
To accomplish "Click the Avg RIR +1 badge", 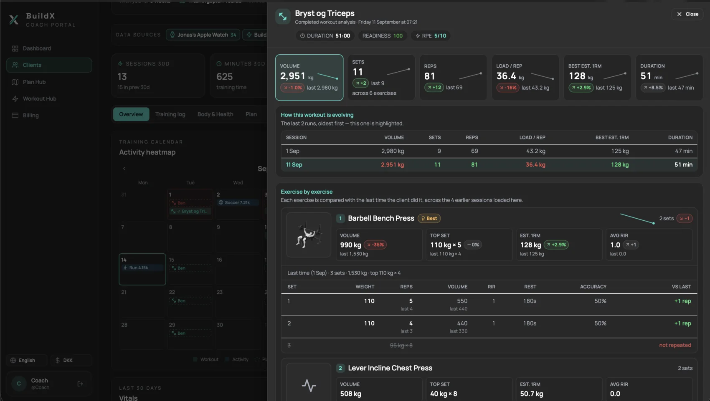I will coord(631,245).
